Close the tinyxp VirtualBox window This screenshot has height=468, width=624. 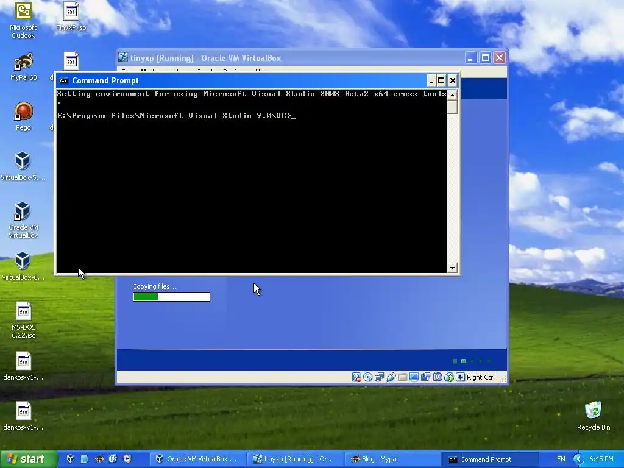500,58
